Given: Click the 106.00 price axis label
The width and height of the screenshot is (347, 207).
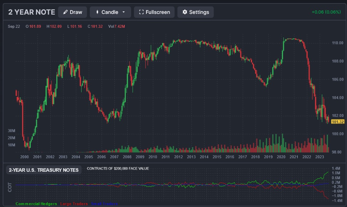Looking at the screenshot, I should 338,79.
